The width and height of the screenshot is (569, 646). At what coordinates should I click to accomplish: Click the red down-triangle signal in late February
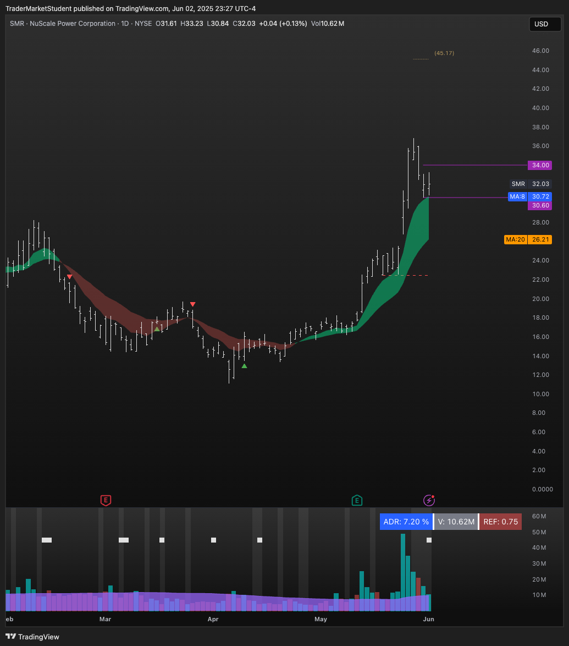(70, 277)
